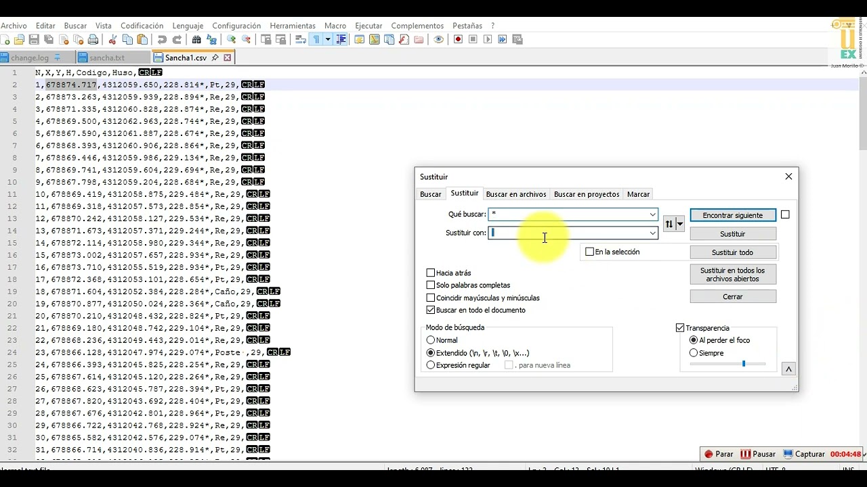
Task: Choose 'Siempre' transparency option
Action: click(694, 353)
